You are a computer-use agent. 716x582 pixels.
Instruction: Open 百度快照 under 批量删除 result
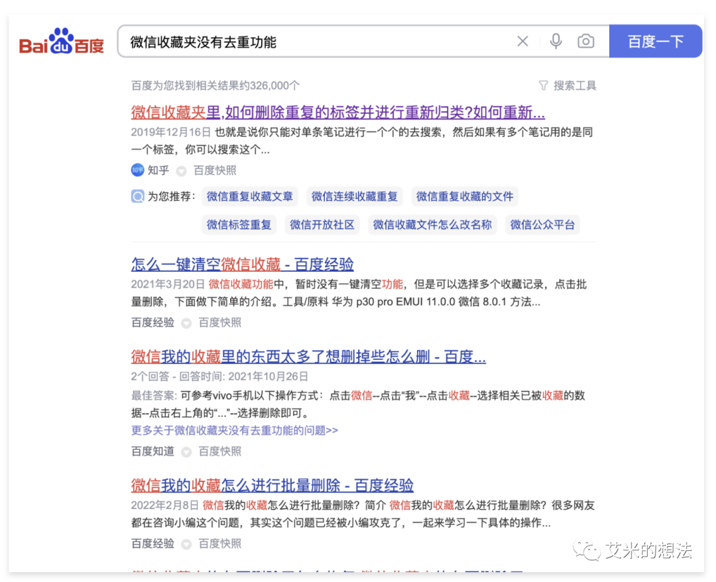click(219, 544)
